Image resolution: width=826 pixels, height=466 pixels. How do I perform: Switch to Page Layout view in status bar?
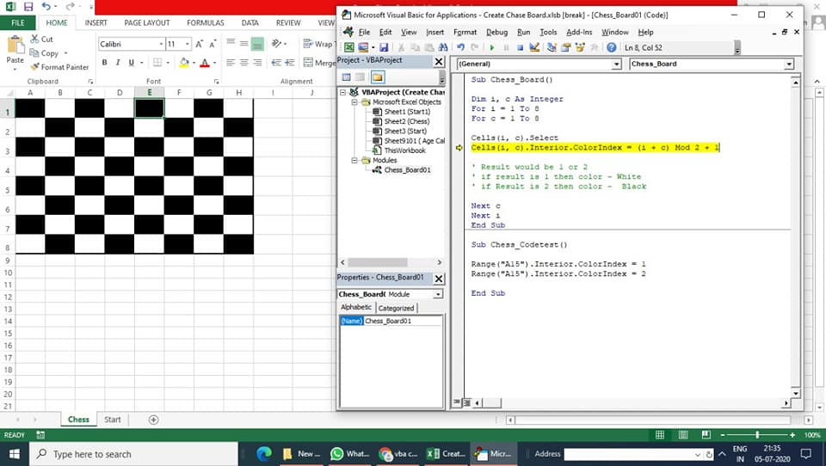[683, 435]
